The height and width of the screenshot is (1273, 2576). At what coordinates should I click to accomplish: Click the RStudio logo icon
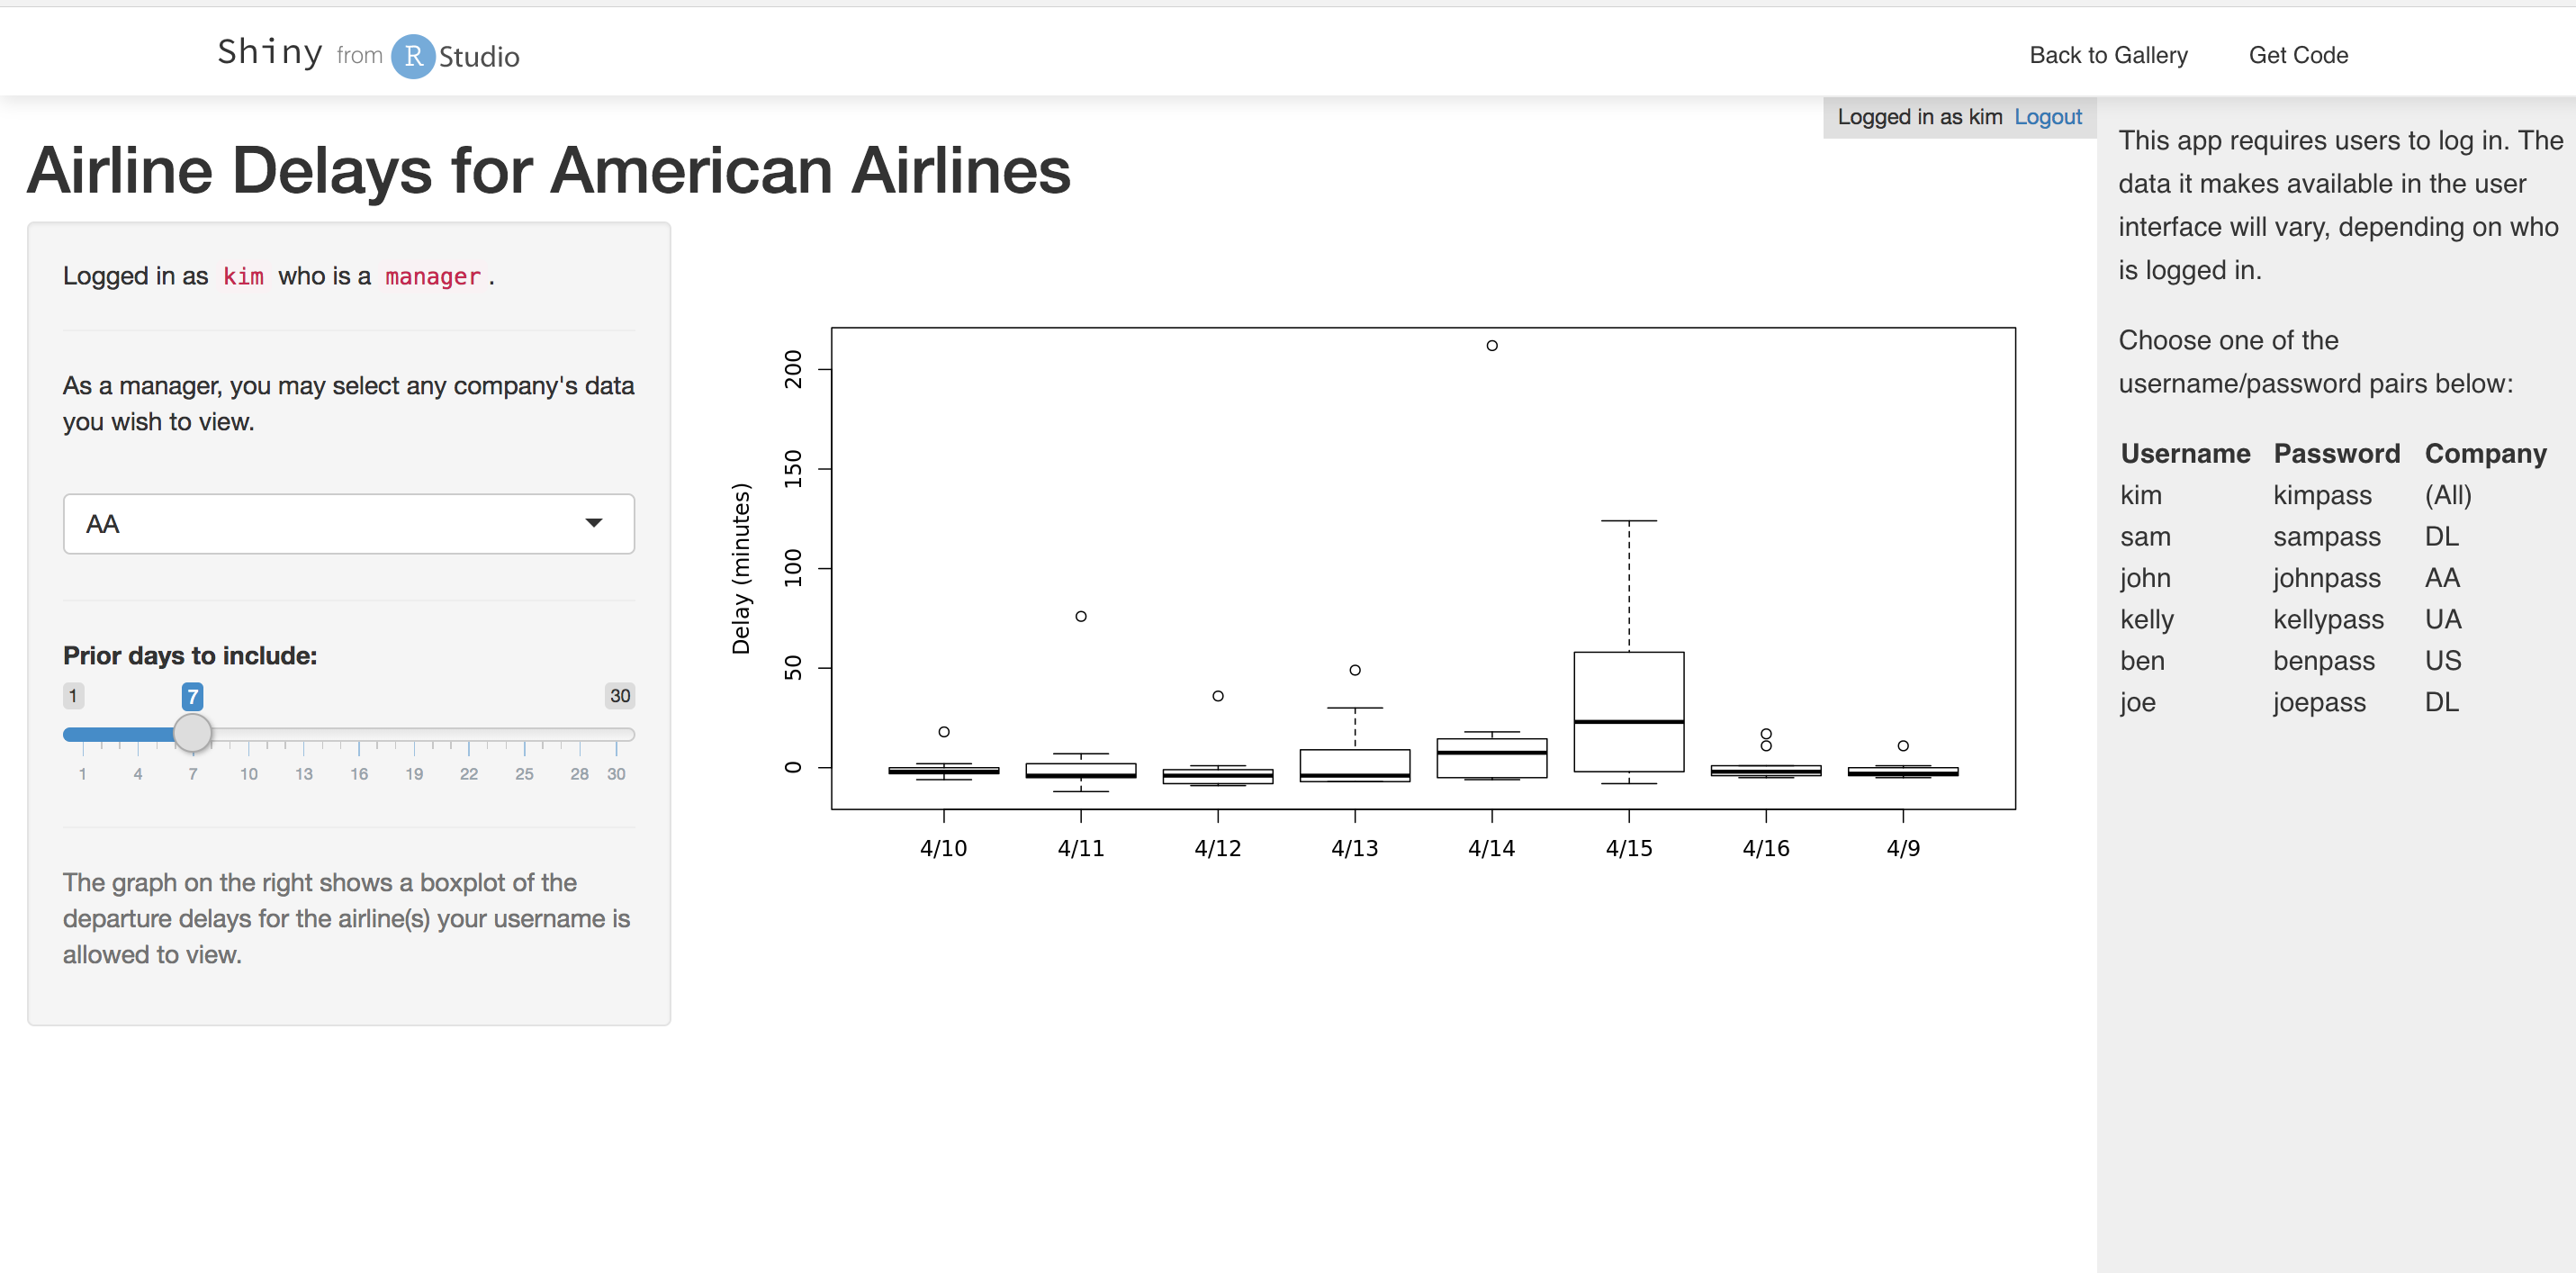pyautogui.click(x=412, y=56)
